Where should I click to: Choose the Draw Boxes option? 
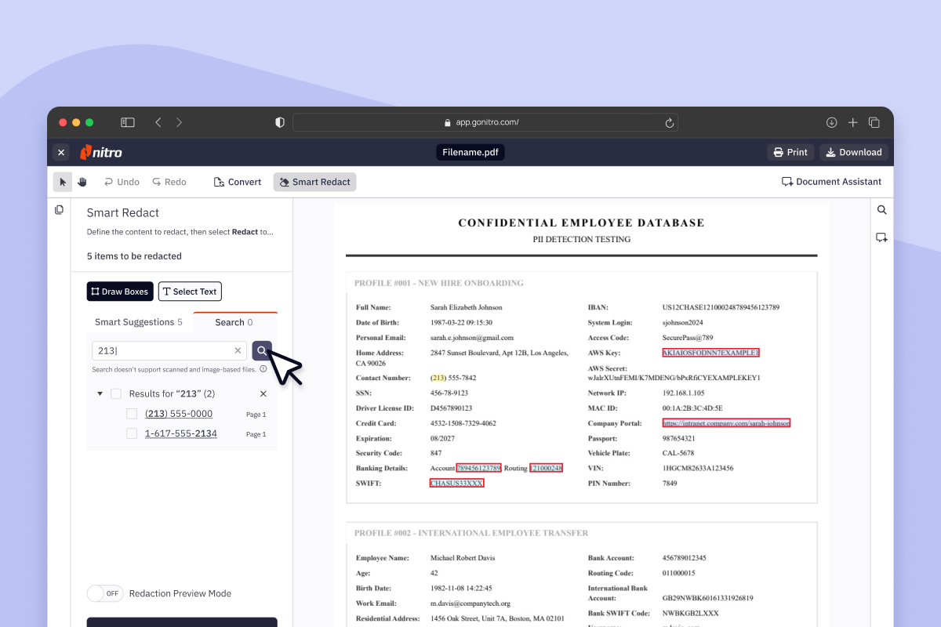pos(120,292)
